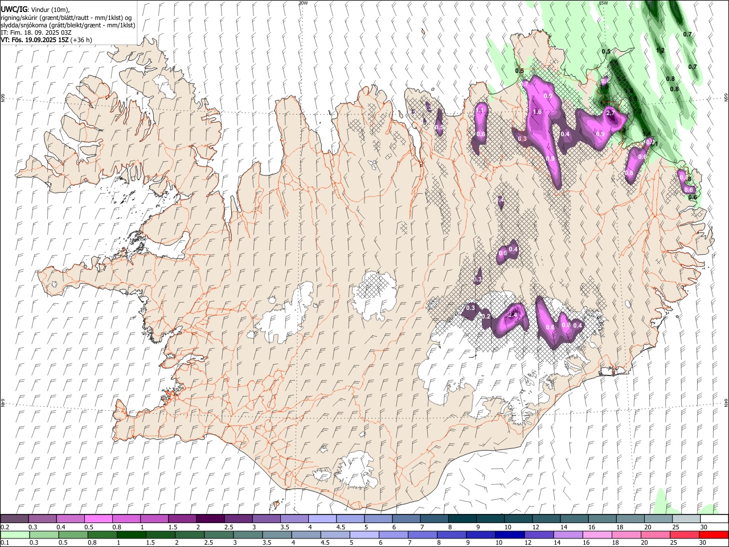Select the 'IT: Fim. 18. 09. 2025 03Z' line
Image resolution: width=729 pixels, height=547 pixels.
(36, 32)
